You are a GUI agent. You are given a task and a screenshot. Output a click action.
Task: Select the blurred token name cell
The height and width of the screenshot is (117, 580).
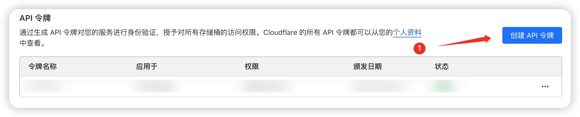(43, 86)
